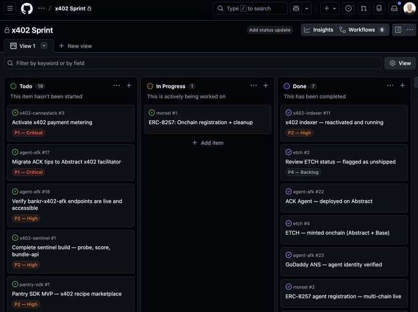Screen dimensions: 418x312
Task: Open the Pull requests icon in header
Action: 364,8
